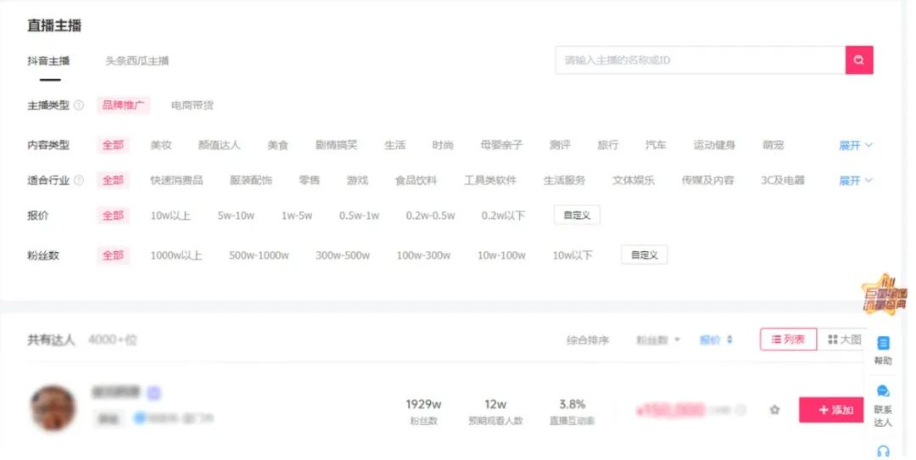Expand the 适合行业 filter options
This screenshot has height=460, width=916.
point(855,181)
